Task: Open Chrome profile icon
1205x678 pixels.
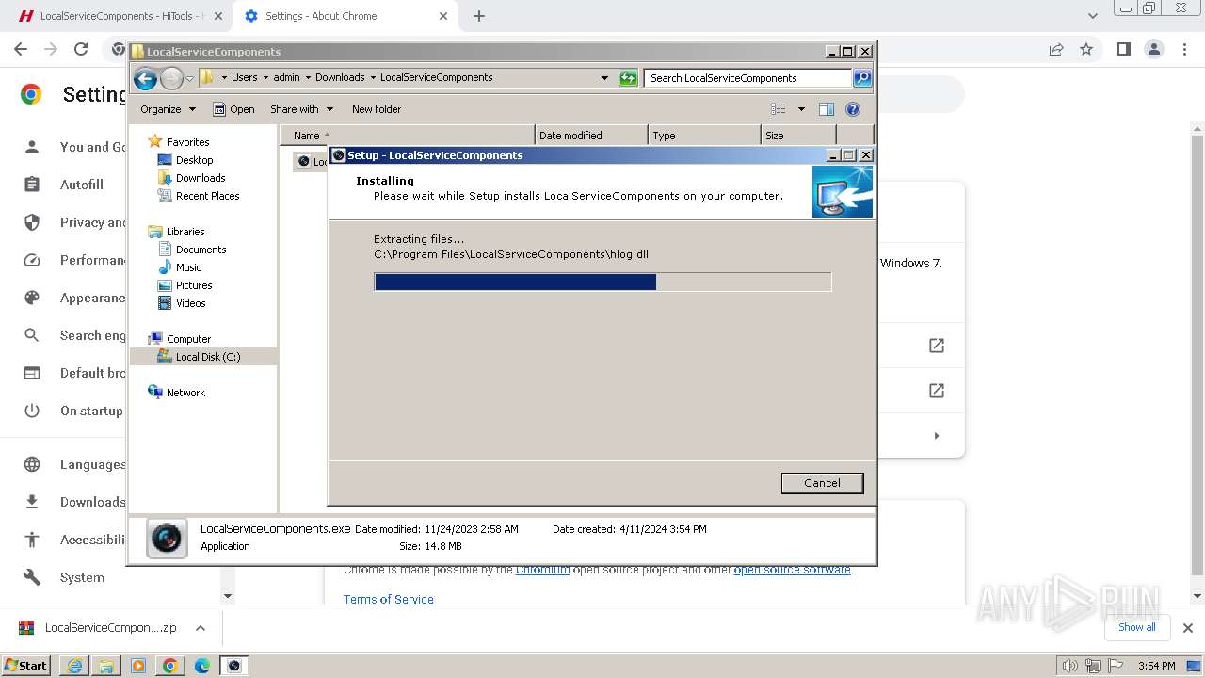Action: coord(1153,49)
